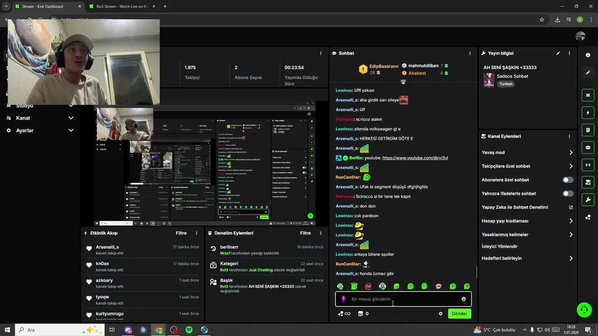Screen dimensions: 598x336
Task: Open the green headset support button
Action: [584, 310]
